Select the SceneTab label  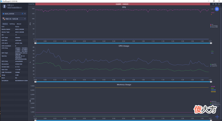tap(31, 4)
